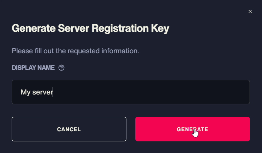Click the "My server" text in the field

37,92
